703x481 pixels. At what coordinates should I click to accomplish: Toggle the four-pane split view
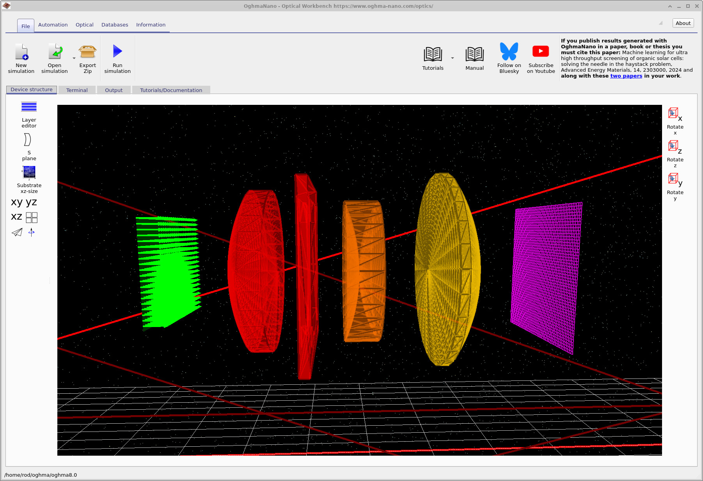(32, 217)
